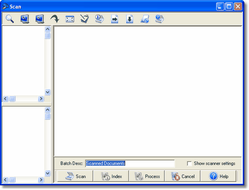Click the document script icon in toolbar

(x=145, y=19)
